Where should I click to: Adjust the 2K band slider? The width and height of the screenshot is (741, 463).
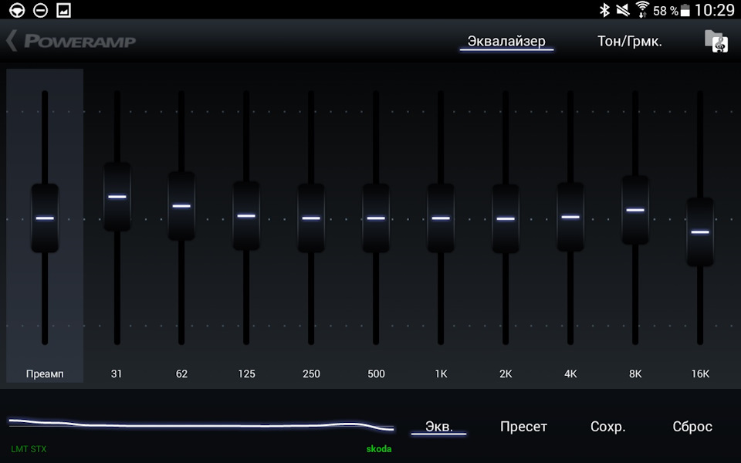tap(506, 218)
